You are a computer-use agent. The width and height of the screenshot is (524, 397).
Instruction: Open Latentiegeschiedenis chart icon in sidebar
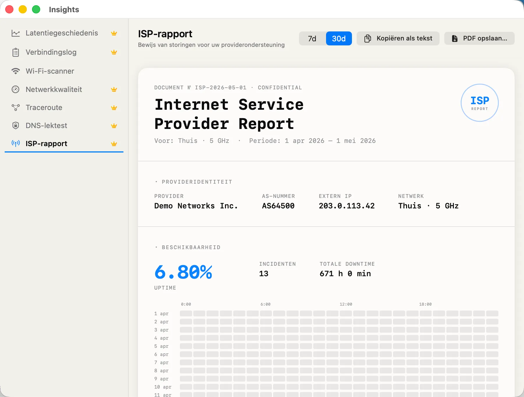pyautogui.click(x=15, y=33)
